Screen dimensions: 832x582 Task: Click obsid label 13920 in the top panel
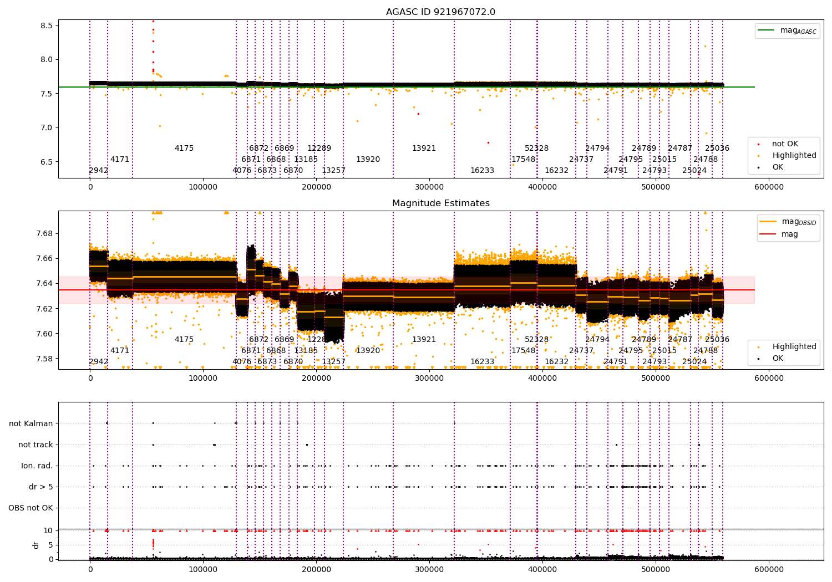pos(368,160)
